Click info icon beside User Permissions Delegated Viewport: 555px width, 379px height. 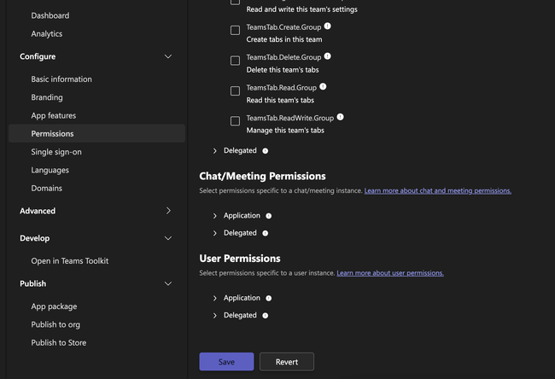coord(265,316)
